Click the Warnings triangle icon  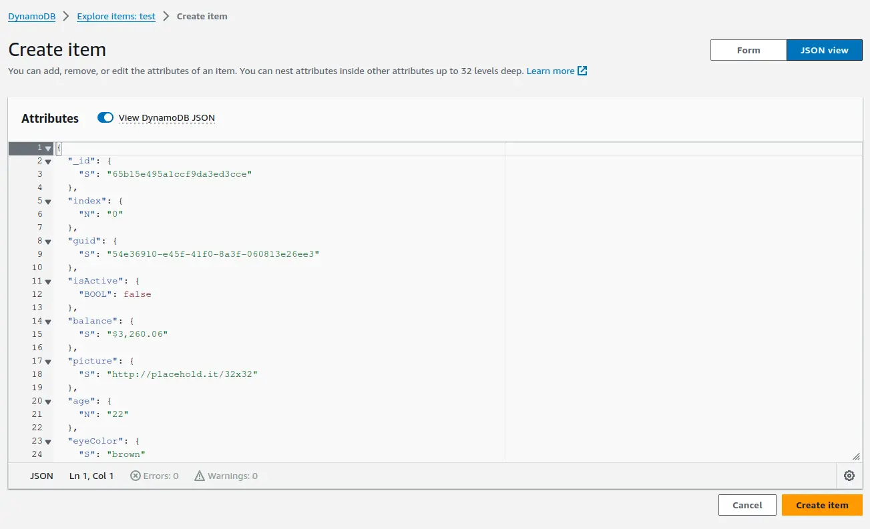click(x=198, y=475)
